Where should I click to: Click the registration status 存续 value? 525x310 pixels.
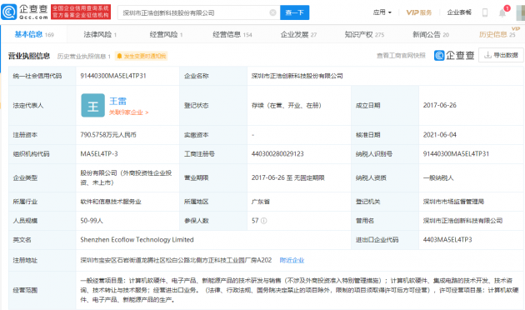click(x=287, y=106)
